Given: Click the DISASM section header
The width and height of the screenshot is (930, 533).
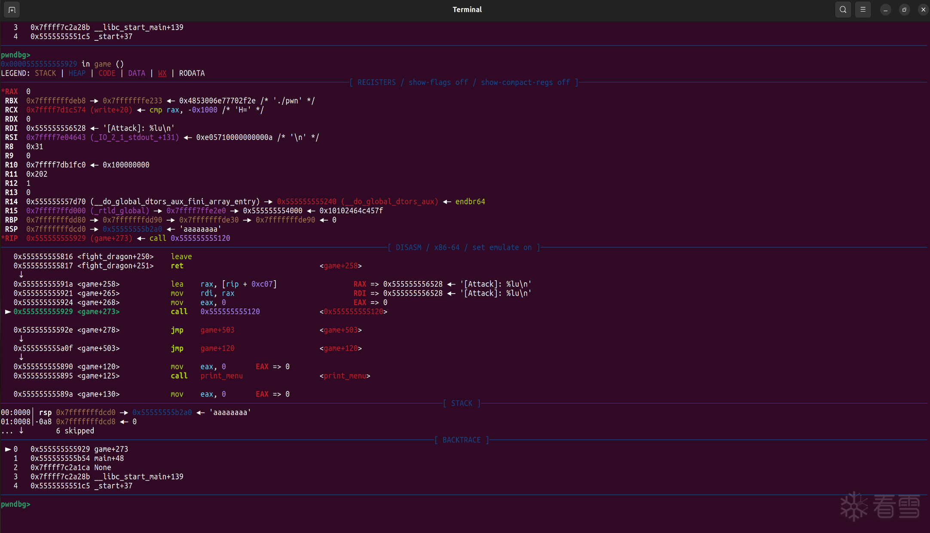Looking at the screenshot, I should (408, 248).
